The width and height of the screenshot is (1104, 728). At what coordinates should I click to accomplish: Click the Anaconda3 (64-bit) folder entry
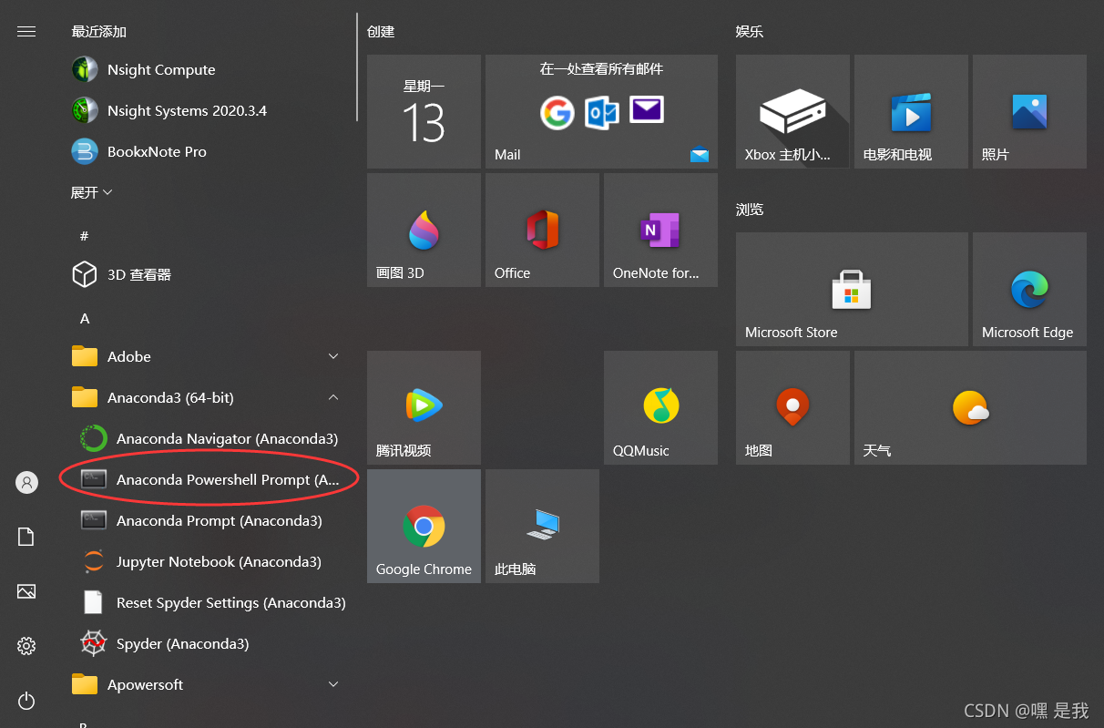[x=210, y=397]
